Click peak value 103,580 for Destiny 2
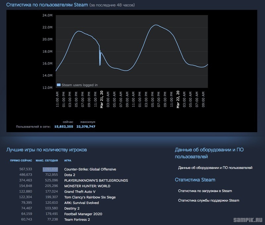The width and height of the screenshot is (265, 225). (52, 208)
